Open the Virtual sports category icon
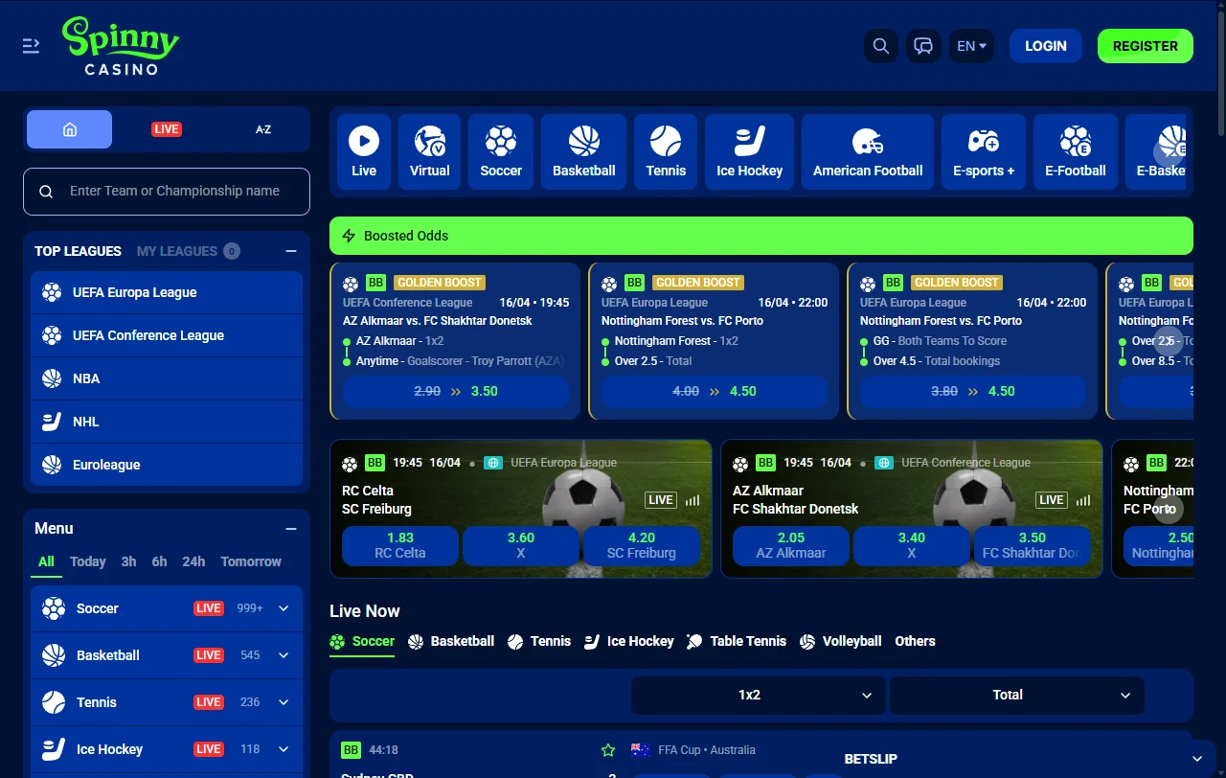The image size is (1226, 778). point(429,152)
